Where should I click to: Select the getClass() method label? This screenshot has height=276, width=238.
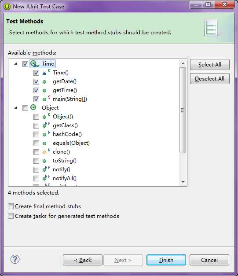pos(65,125)
